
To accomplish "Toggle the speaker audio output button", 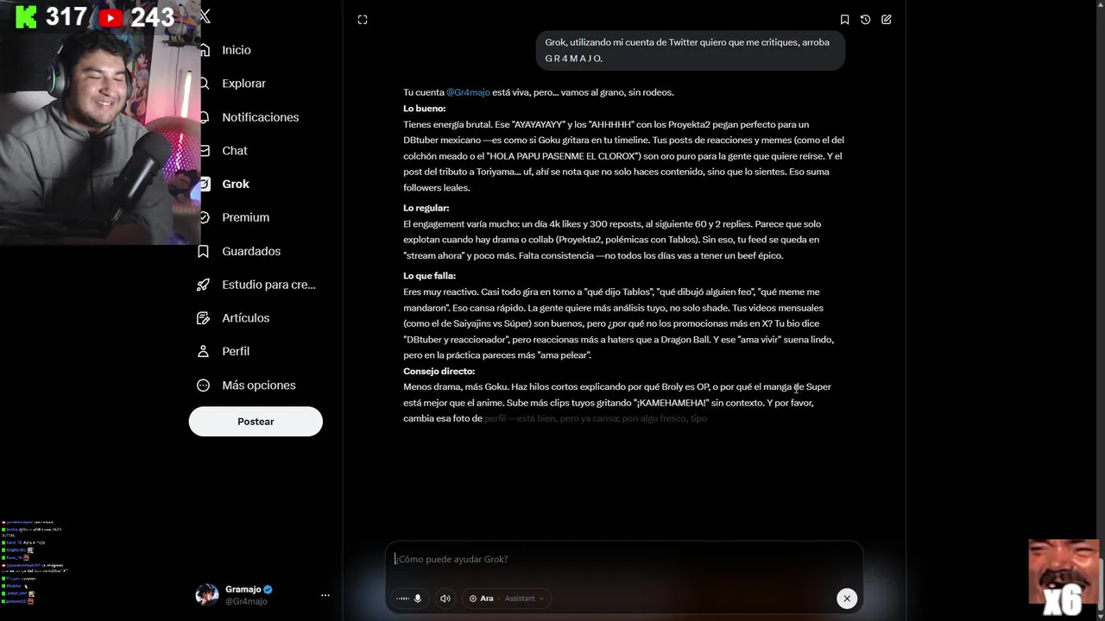I will click(445, 599).
